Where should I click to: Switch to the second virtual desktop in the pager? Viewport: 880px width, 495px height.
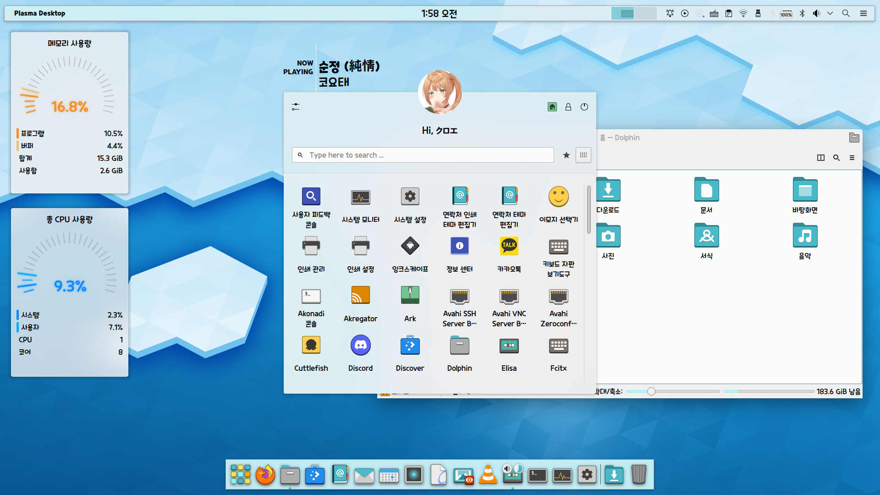click(x=645, y=13)
